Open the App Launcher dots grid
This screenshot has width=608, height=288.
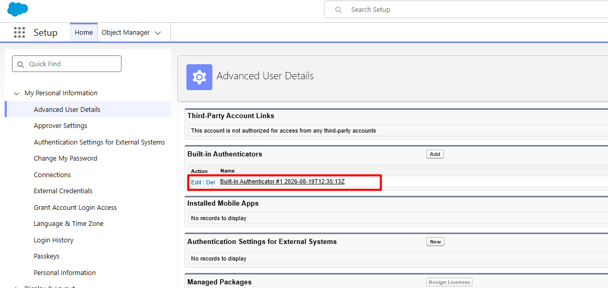tap(19, 33)
